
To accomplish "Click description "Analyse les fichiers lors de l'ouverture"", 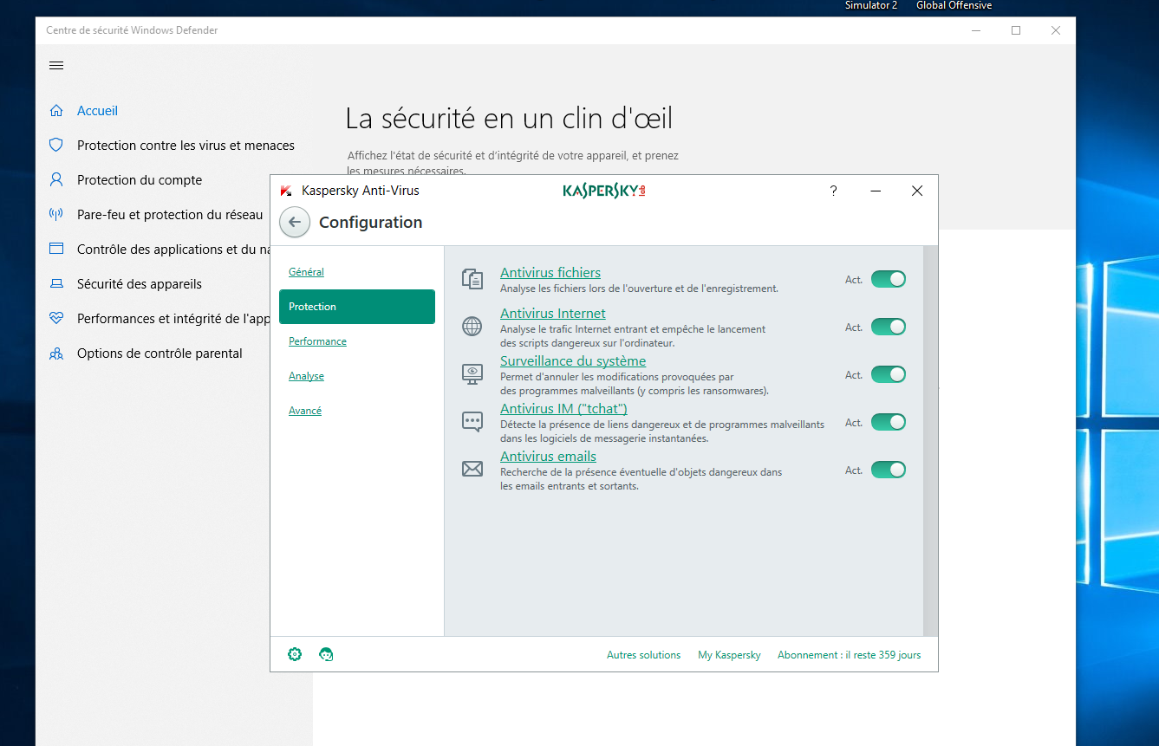I will tap(639, 289).
